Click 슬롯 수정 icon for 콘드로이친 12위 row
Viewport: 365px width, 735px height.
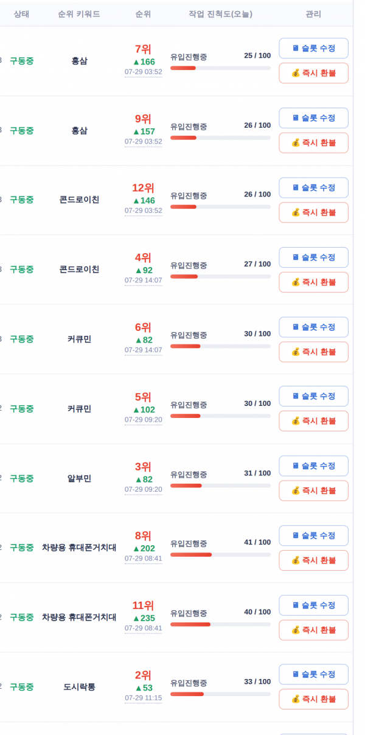click(296, 187)
